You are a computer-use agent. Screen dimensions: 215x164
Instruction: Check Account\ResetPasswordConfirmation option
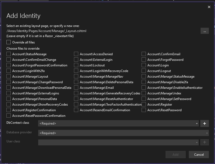9,115
